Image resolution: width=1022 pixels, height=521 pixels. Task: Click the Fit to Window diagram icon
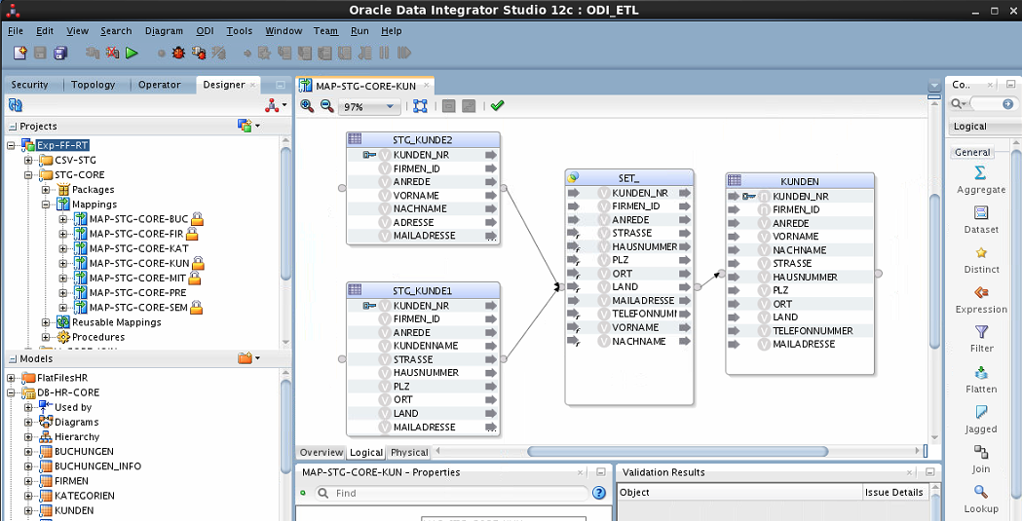pyautogui.click(x=421, y=106)
